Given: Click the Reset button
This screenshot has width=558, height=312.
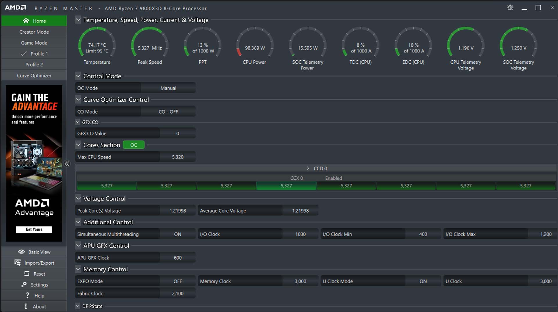Looking at the screenshot, I should point(34,274).
